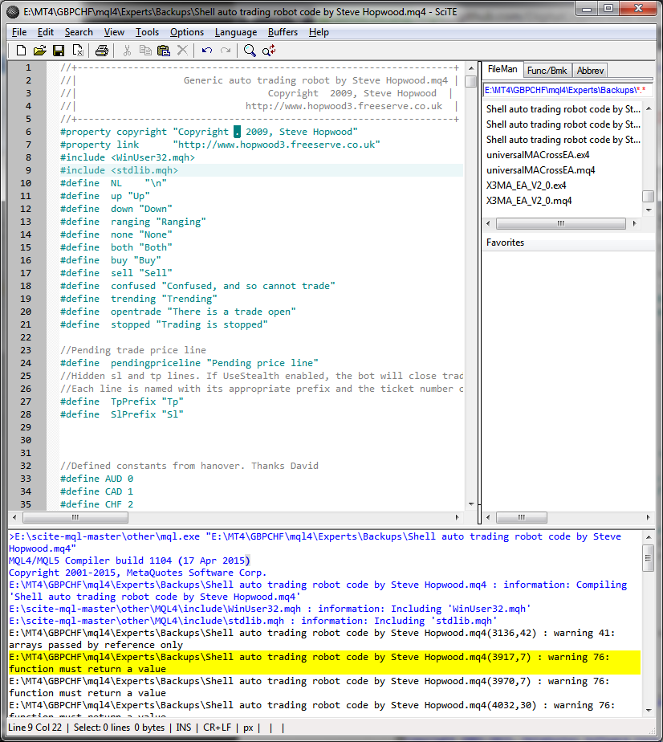Click the INS indicator in status bar
This screenshot has height=742, width=663.
point(184,728)
